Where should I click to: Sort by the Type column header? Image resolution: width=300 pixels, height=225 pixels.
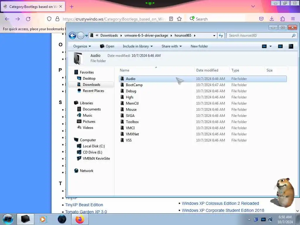pyautogui.click(x=235, y=70)
